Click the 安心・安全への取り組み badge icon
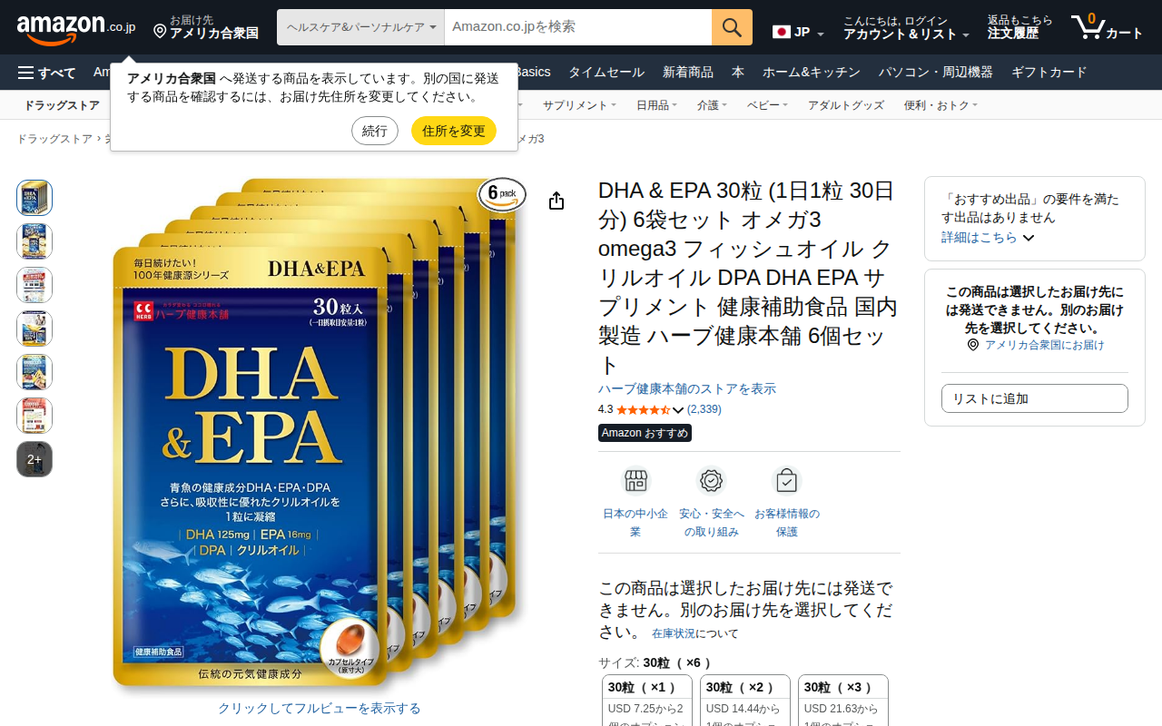The height and width of the screenshot is (726, 1162). pyautogui.click(x=712, y=480)
